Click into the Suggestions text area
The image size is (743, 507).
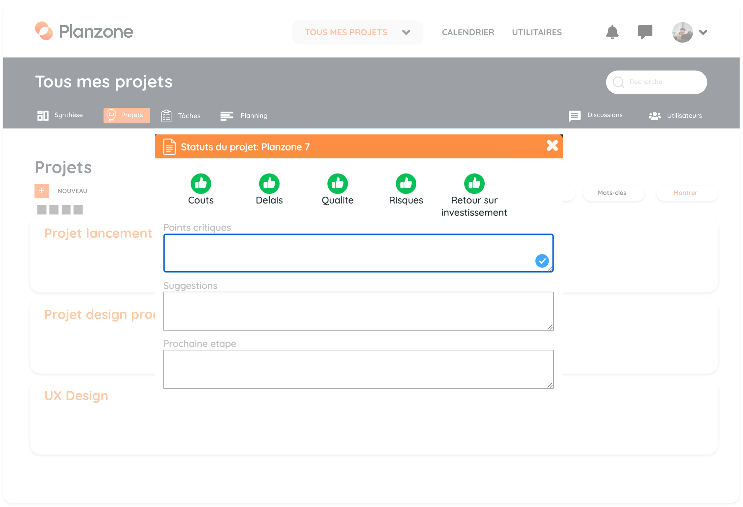click(358, 311)
